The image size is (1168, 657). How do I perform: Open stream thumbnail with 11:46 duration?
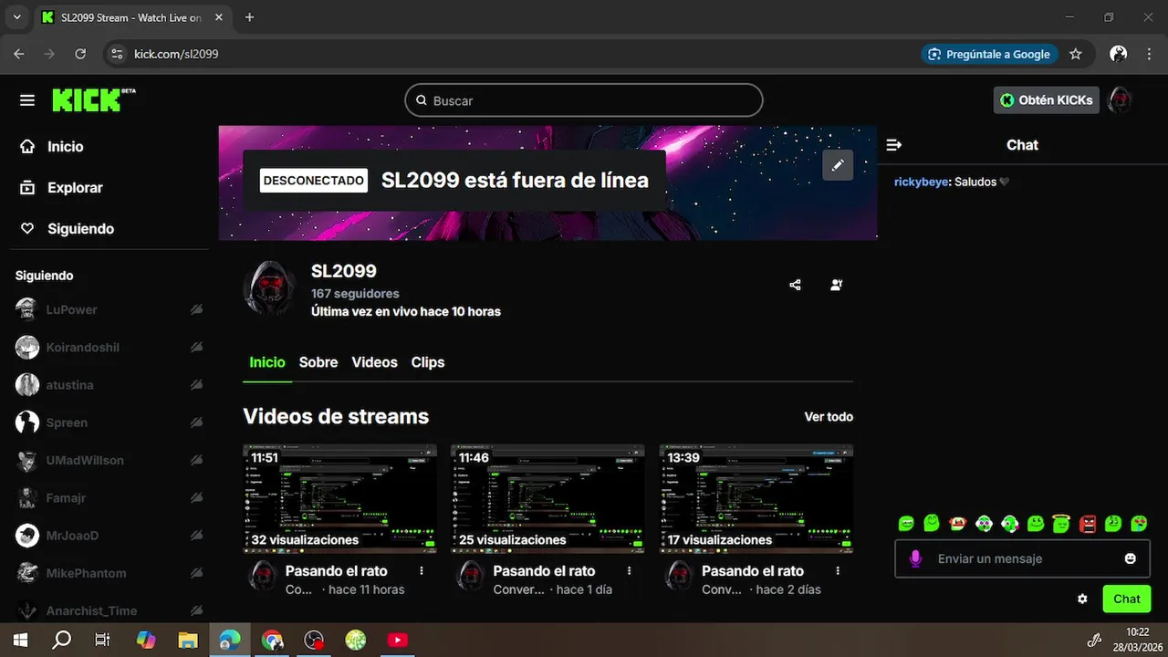click(x=547, y=498)
